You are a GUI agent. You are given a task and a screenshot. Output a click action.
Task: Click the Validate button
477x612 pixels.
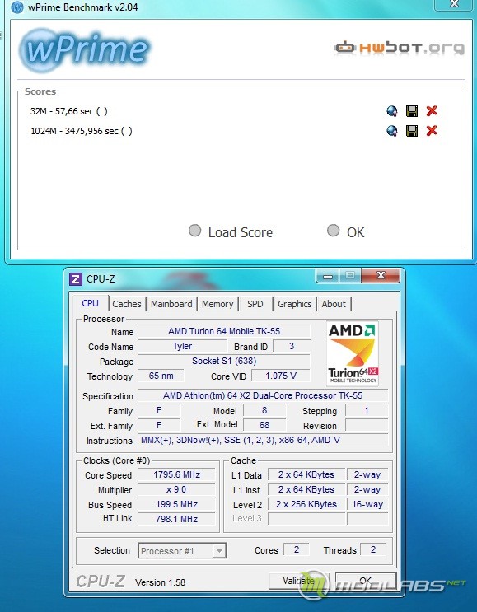[x=299, y=581]
